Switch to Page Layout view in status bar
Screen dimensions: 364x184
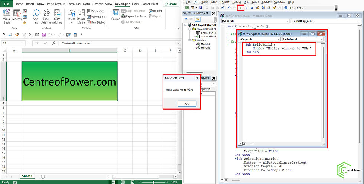tap(123, 182)
